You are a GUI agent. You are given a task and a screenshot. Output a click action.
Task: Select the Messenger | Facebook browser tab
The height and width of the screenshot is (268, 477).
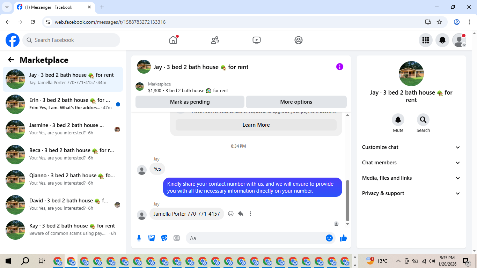coord(54,7)
